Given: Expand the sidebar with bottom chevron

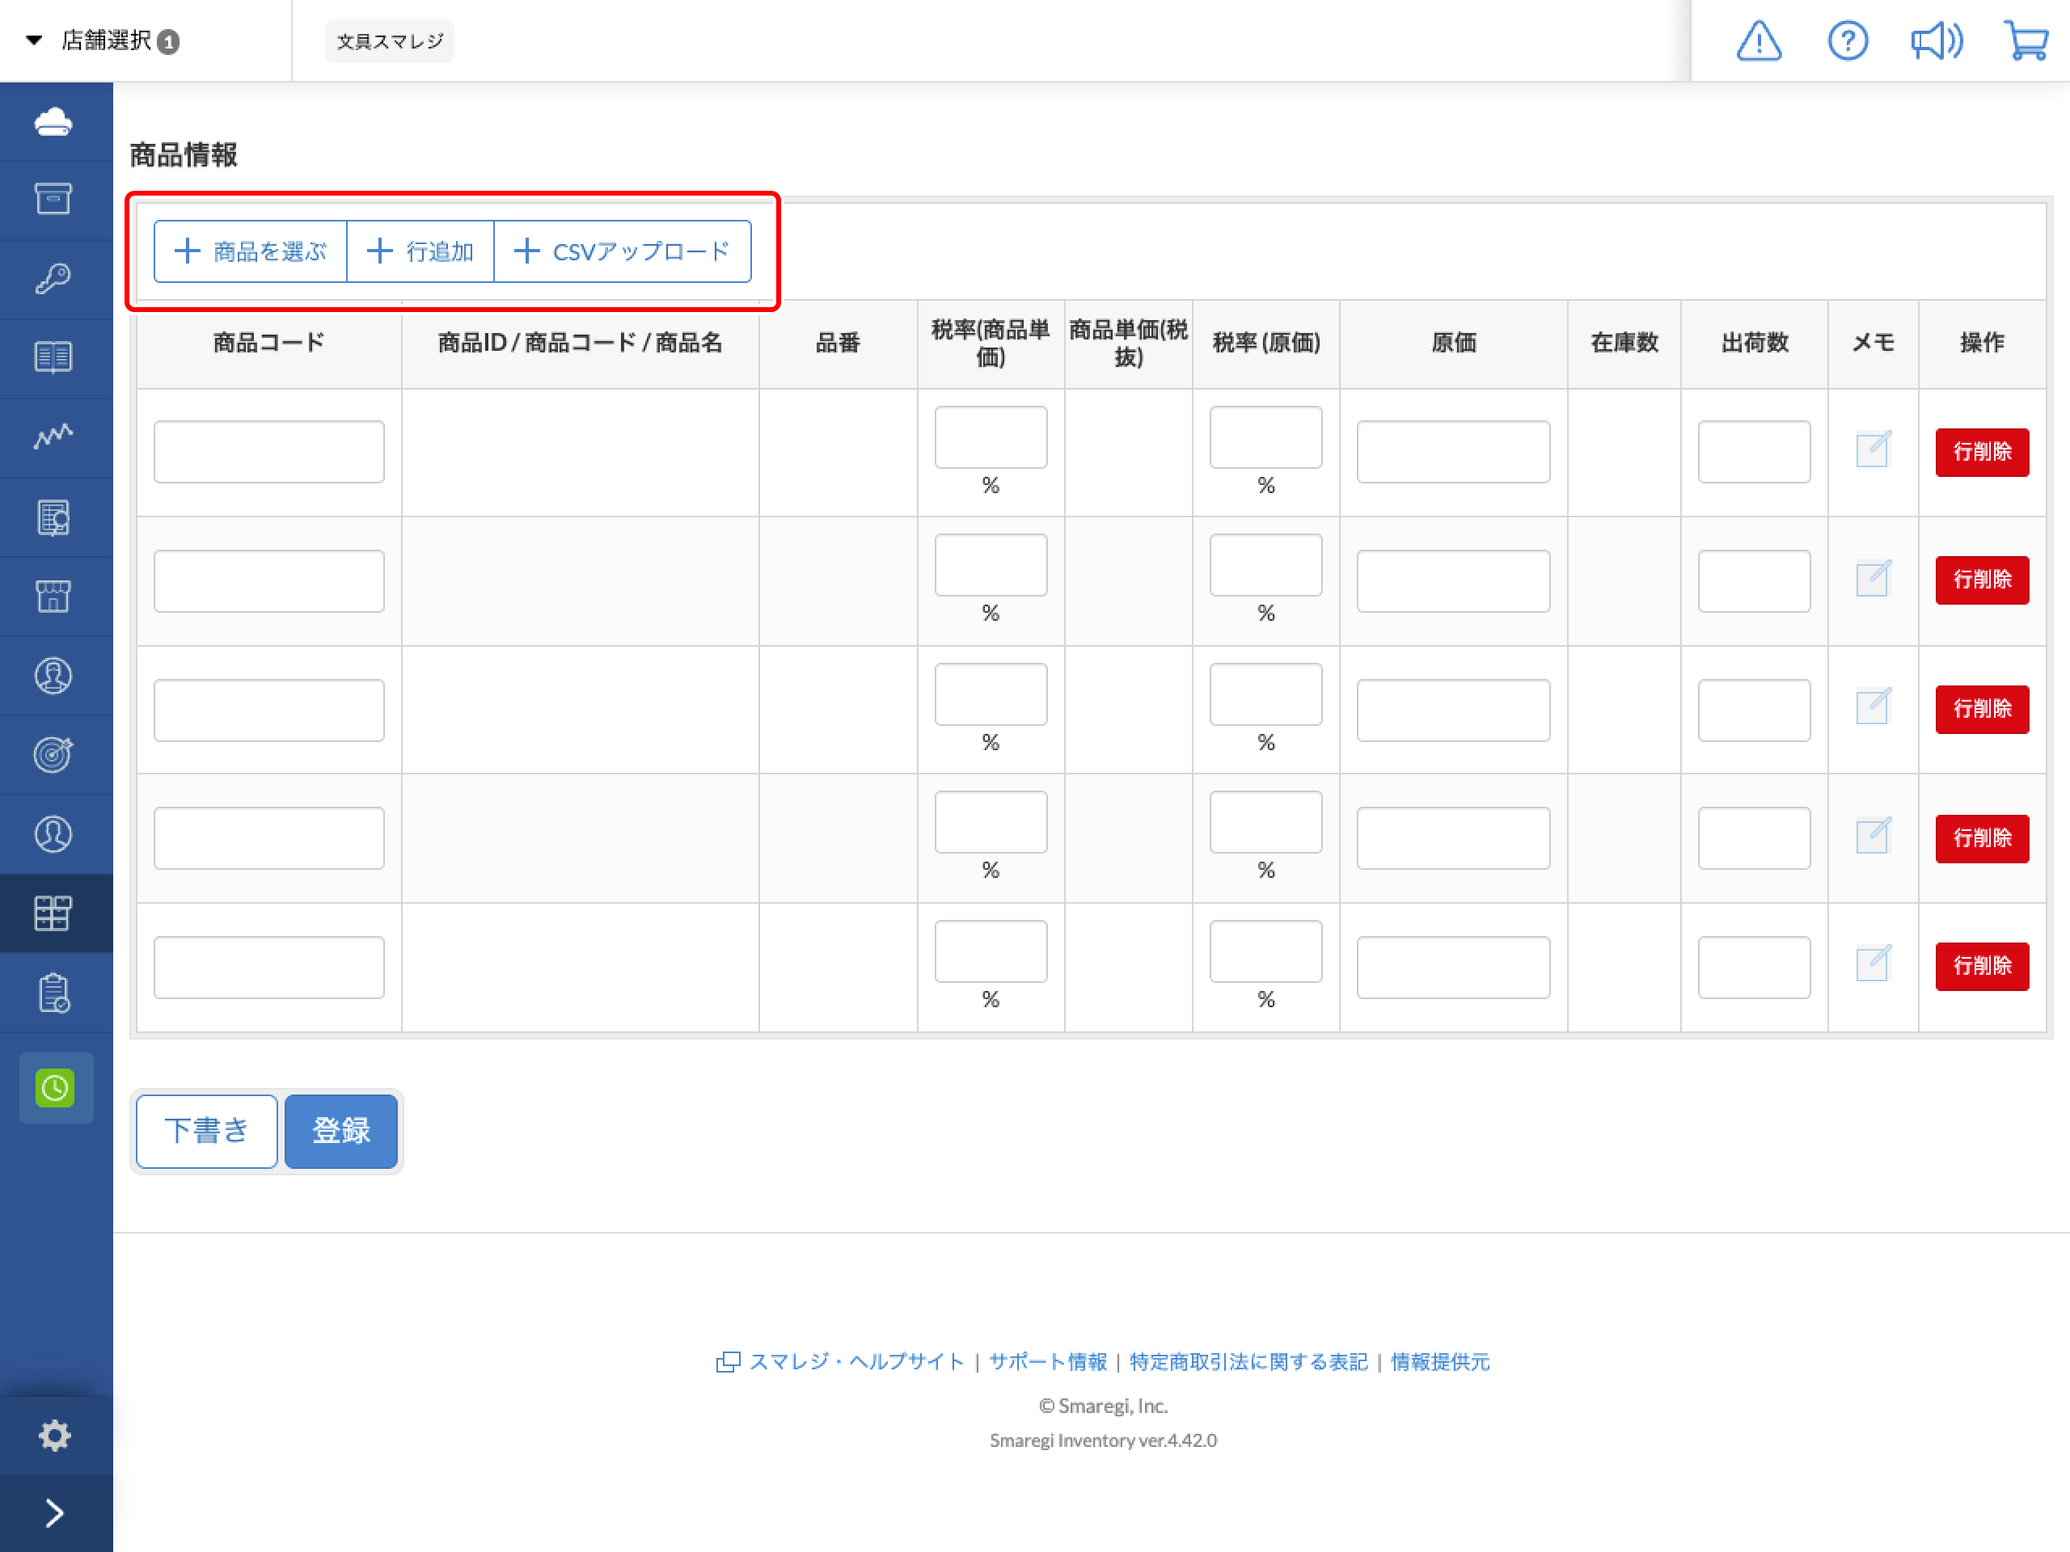Looking at the screenshot, I should tap(54, 1512).
